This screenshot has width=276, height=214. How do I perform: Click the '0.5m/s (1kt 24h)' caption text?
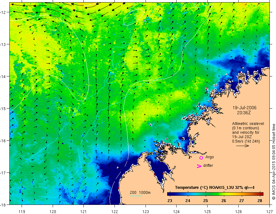246,141
